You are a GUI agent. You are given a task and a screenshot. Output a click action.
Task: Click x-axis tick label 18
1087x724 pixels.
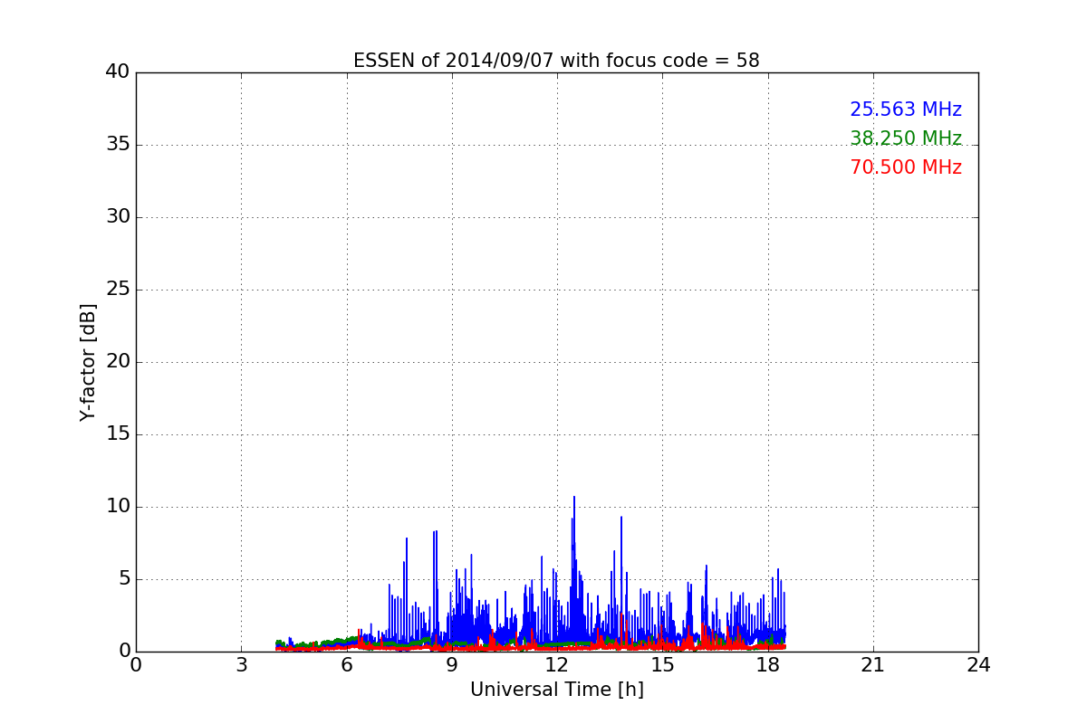(x=767, y=665)
